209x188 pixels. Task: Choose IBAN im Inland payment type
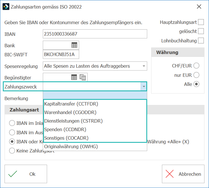click(12, 123)
